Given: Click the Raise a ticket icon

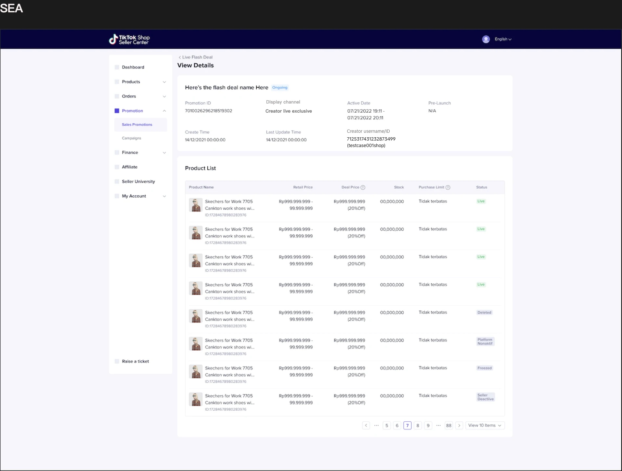Looking at the screenshot, I should [117, 361].
